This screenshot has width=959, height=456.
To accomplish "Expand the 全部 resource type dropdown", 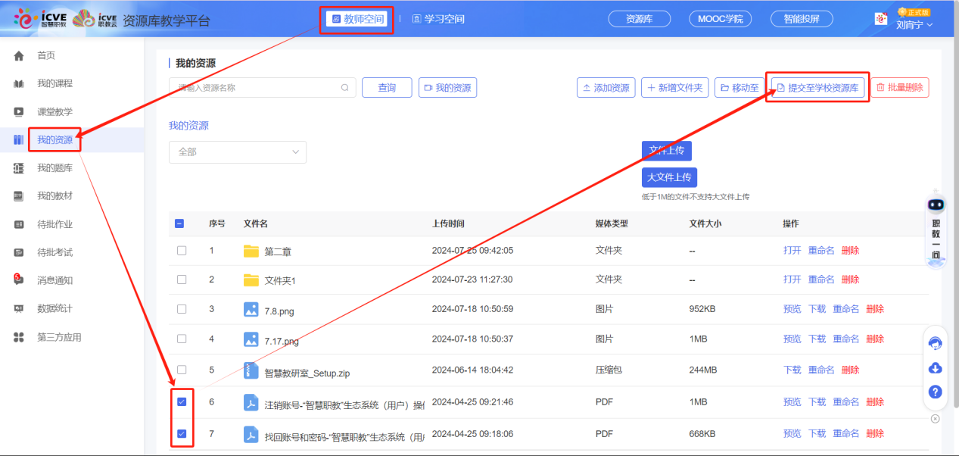I will click(237, 151).
